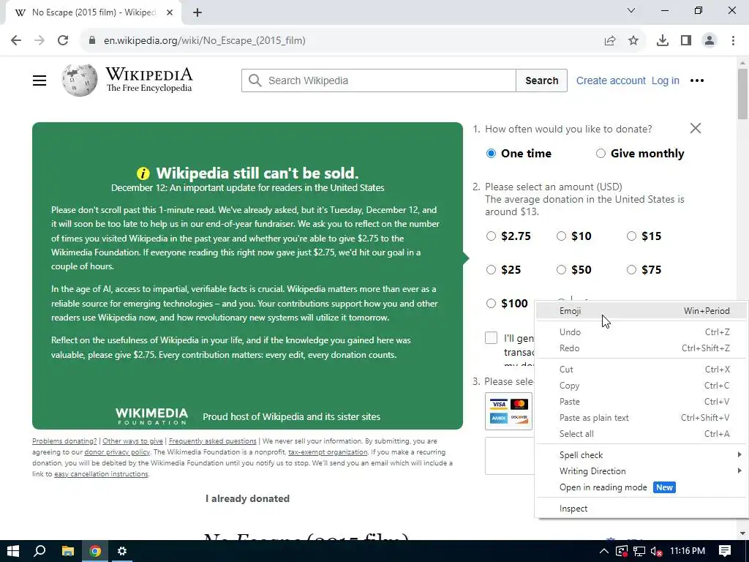Open the tab search chevron
This screenshot has width=749, height=562.
631,10
